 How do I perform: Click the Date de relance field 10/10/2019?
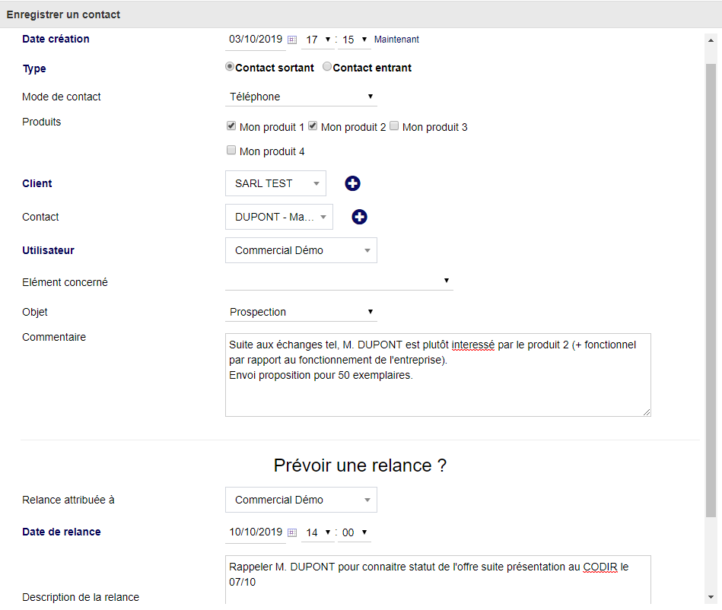tap(256, 532)
